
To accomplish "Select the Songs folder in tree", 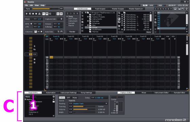I will (100, 27).
